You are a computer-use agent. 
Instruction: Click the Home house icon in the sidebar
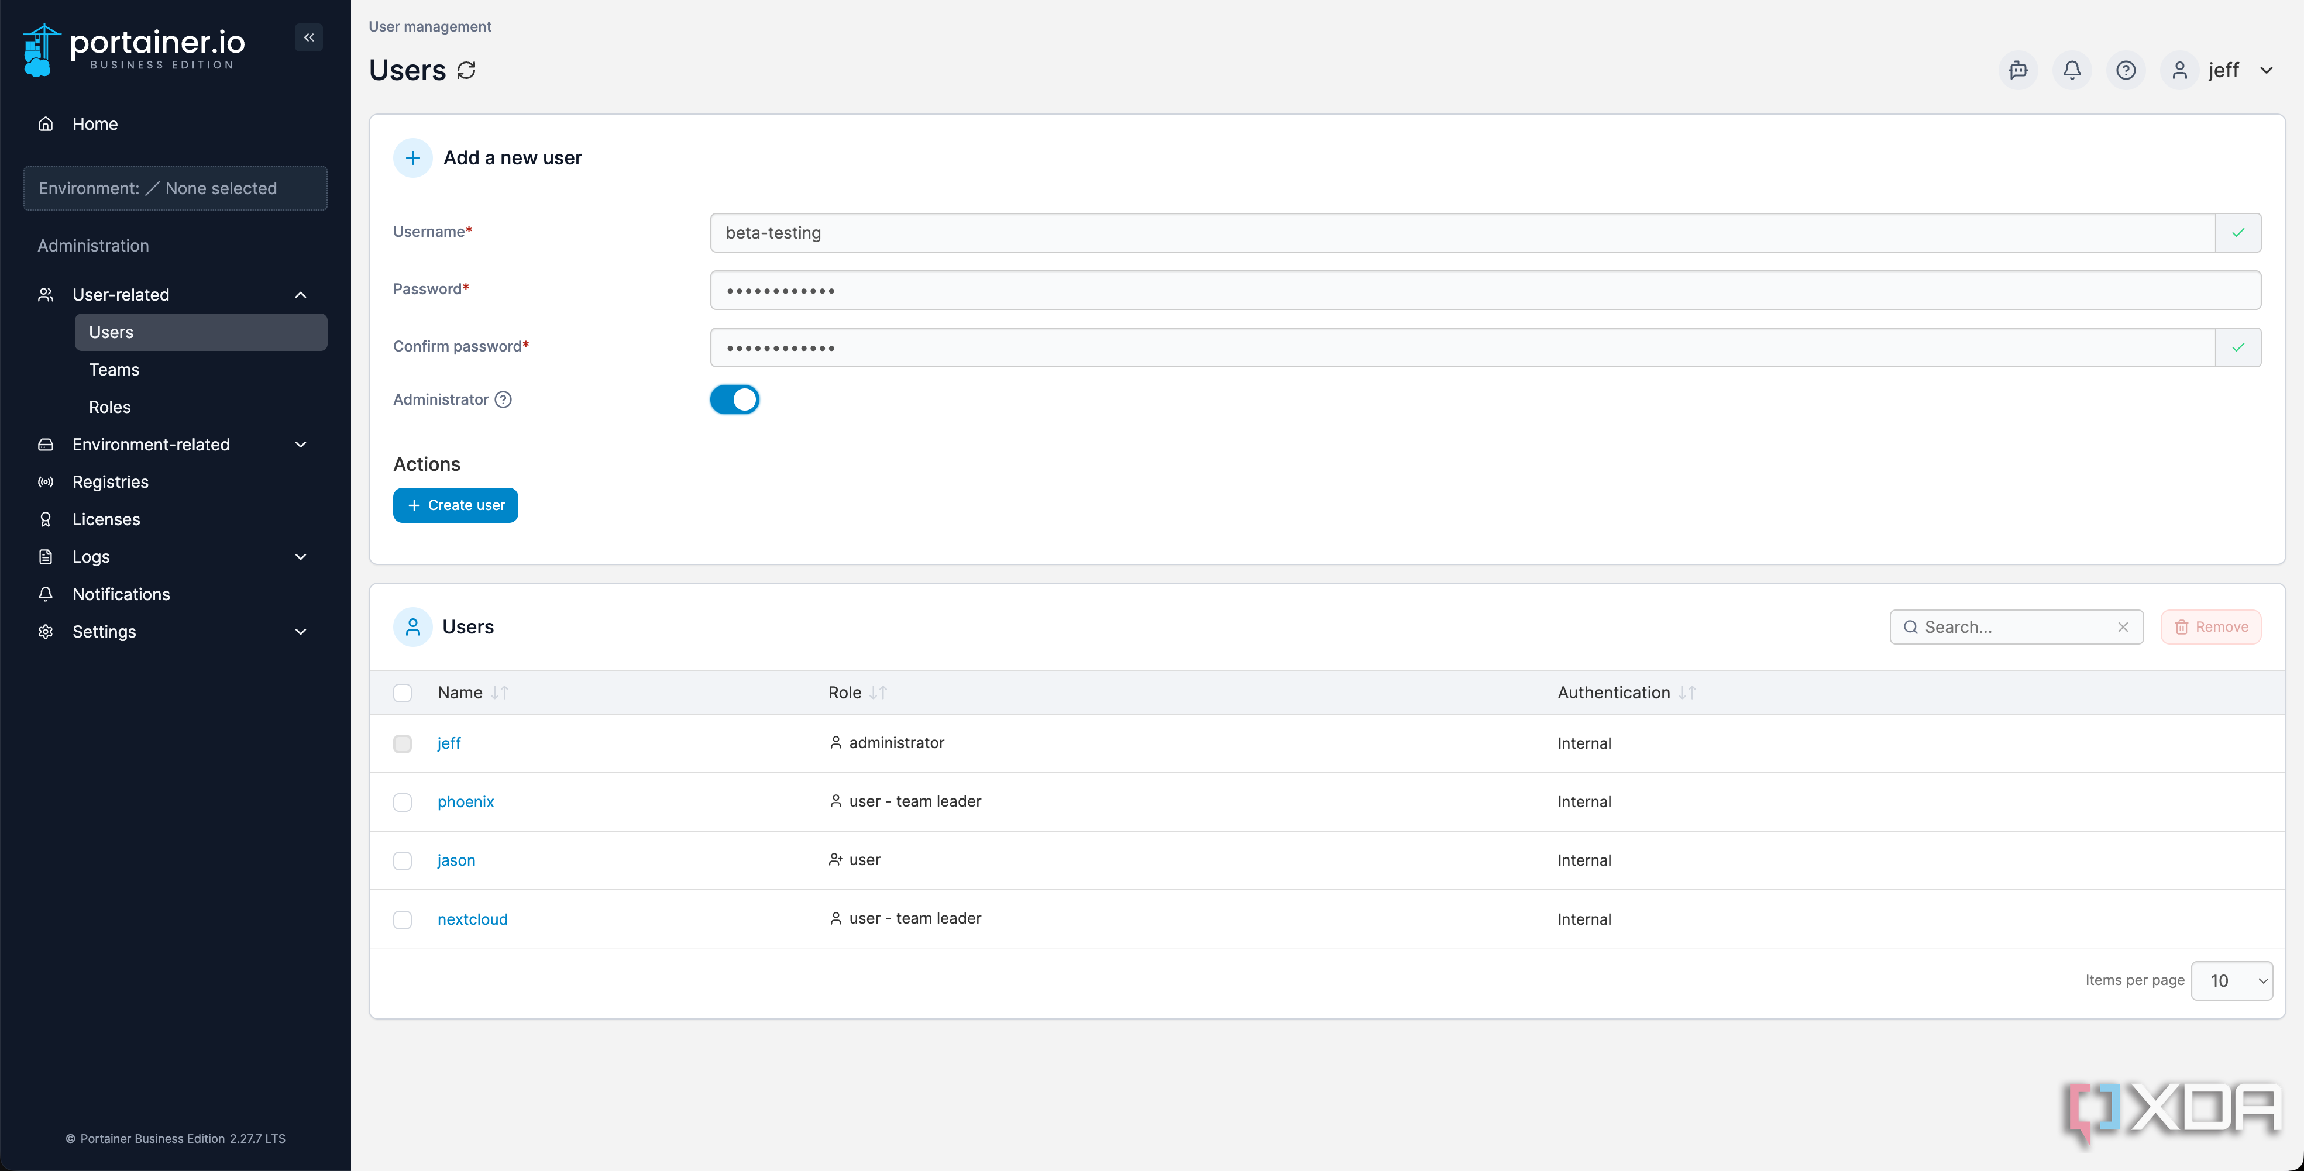tap(46, 124)
